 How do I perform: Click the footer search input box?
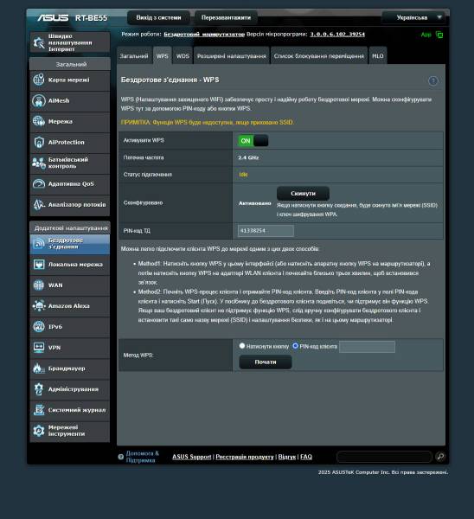pyautogui.click(x=384, y=457)
